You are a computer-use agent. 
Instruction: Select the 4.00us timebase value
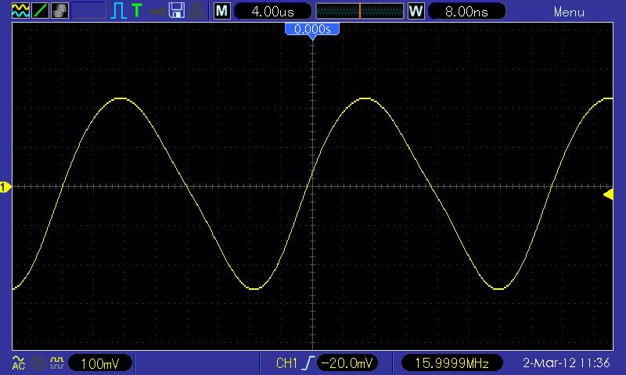point(272,12)
